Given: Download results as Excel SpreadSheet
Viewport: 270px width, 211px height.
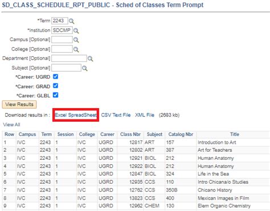Looking at the screenshot, I should [76, 115].
